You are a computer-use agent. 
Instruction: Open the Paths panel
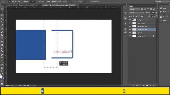pyautogui.click(x=163, y=20)
